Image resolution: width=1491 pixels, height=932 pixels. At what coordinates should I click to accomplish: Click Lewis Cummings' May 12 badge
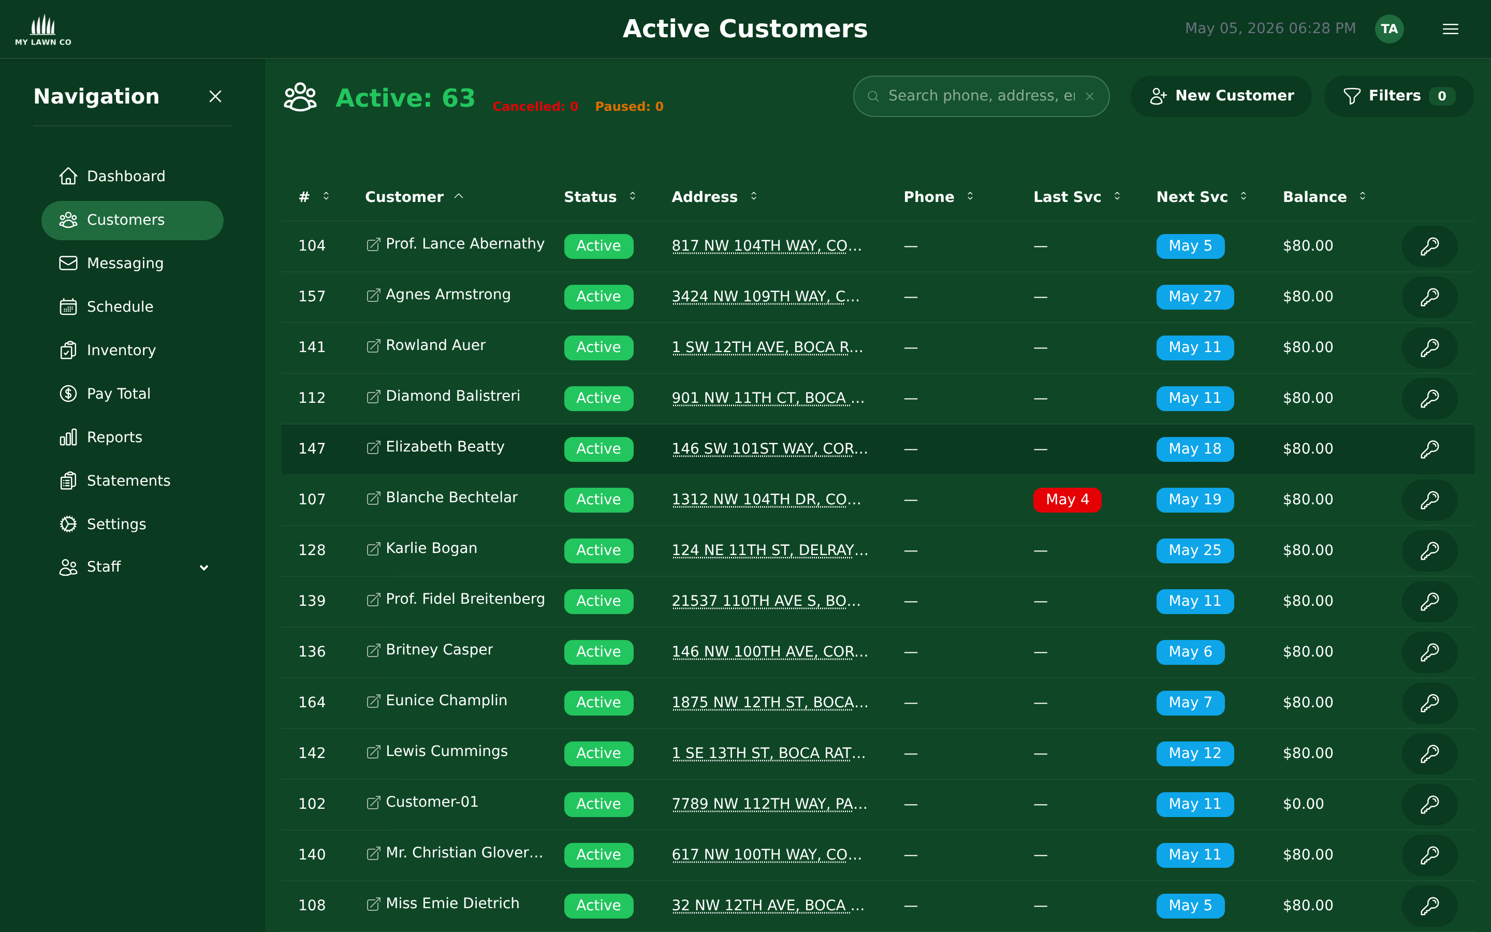coord(1195,754)
